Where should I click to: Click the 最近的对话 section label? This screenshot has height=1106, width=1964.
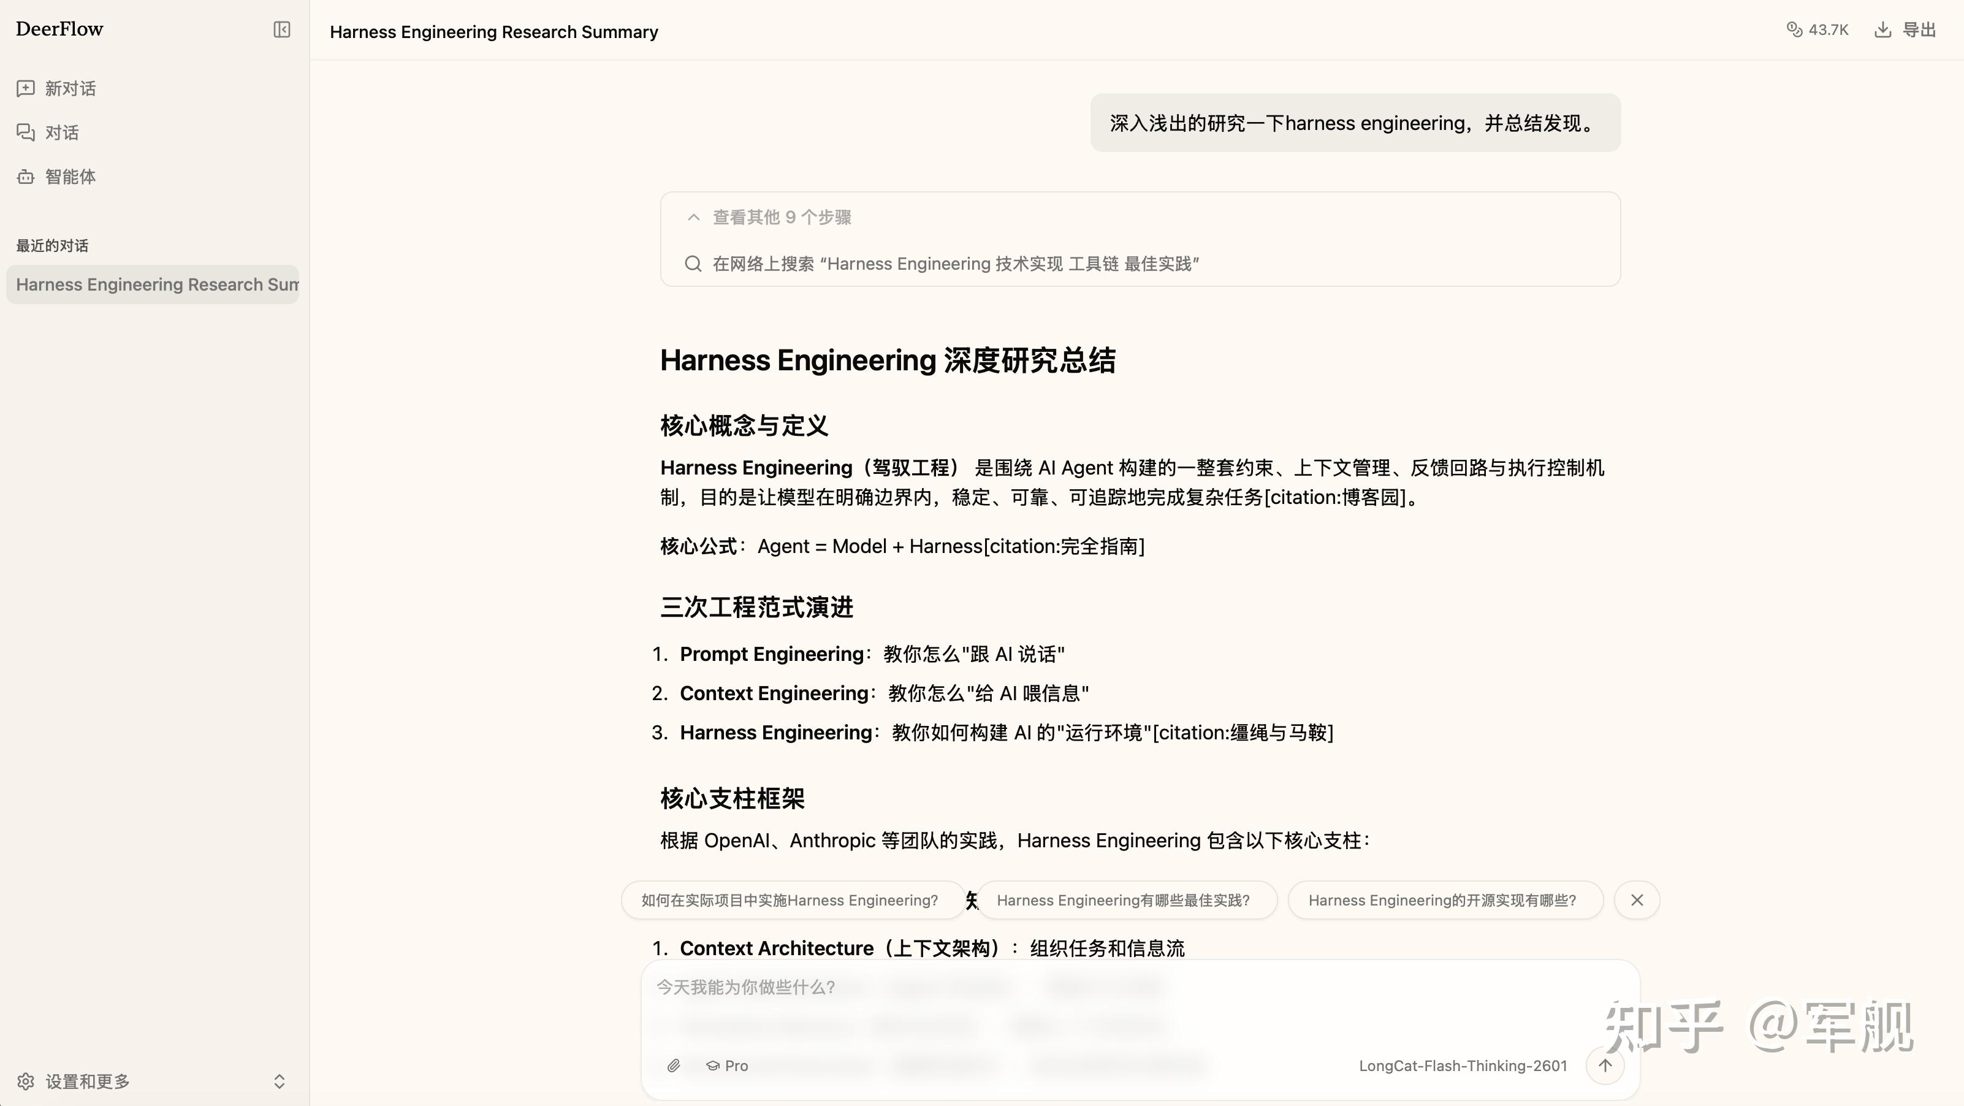[x=52, y=246]
